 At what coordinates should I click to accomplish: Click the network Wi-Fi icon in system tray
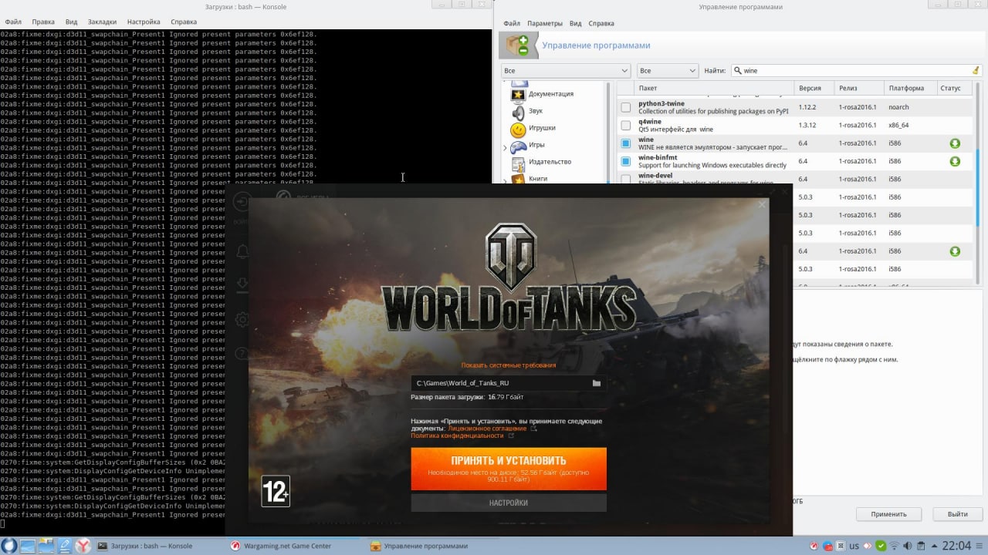coord(895,546)
